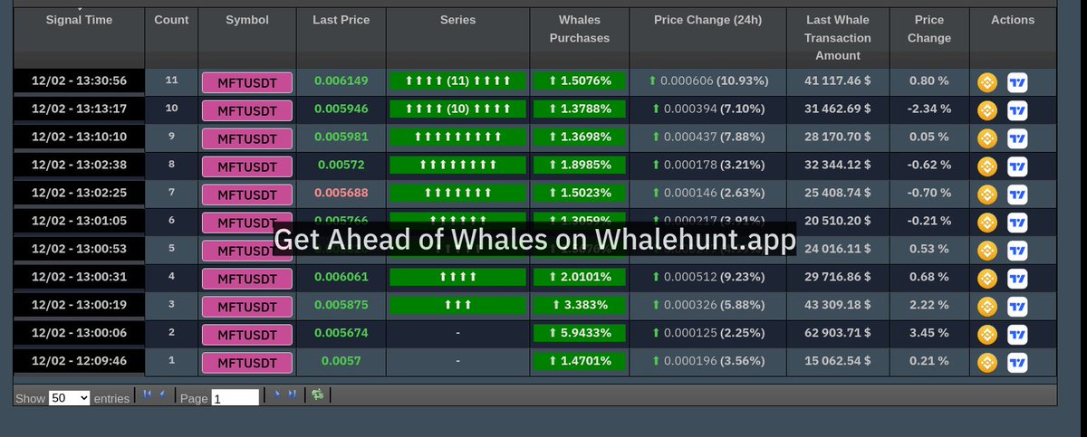Click the MFTUSDT button in count 2 row
The height and width of the screenshot is (437, 1087).
click(247, 335)
